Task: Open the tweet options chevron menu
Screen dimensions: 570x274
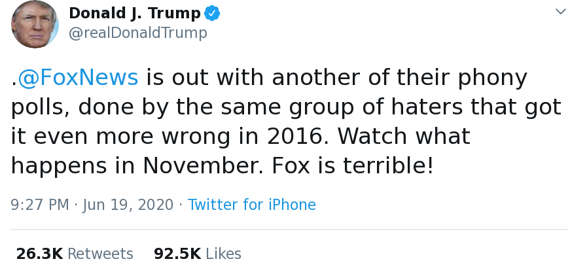Action: pos(560,12)
